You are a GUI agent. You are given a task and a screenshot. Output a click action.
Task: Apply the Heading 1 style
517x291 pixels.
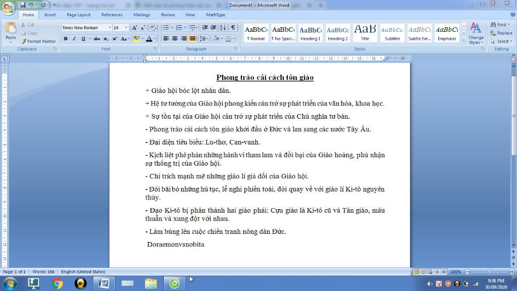(x=310, y=33)
